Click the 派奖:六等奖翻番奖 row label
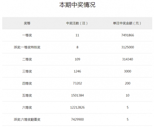 [x=27, y=120]
